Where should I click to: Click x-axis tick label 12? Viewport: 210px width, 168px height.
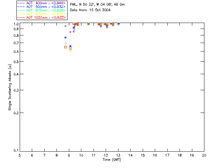106,155
